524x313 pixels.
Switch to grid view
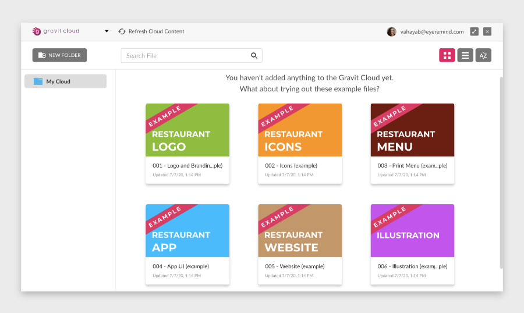447,55
